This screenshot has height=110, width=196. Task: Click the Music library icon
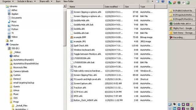point(9,22)
